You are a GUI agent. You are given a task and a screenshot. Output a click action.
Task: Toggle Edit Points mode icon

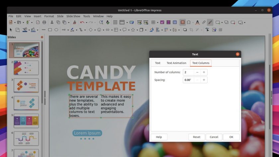click(207, 30)
